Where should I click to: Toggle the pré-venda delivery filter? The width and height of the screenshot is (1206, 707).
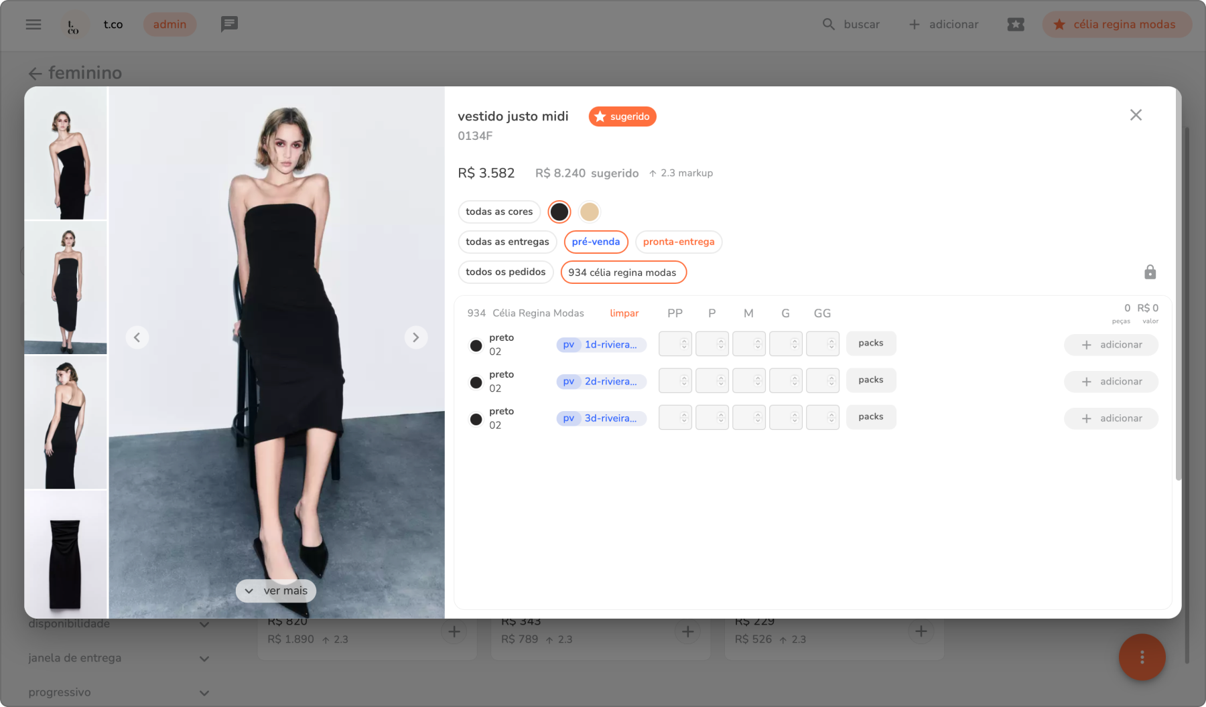tap(596, 242)
